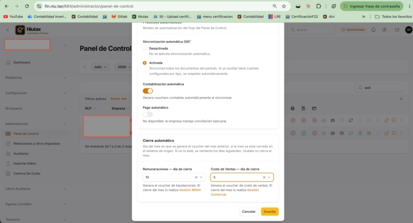Expand the Configuración sidebar section
The height and width of the screenshot is (223, 413).
coord(36,93)
